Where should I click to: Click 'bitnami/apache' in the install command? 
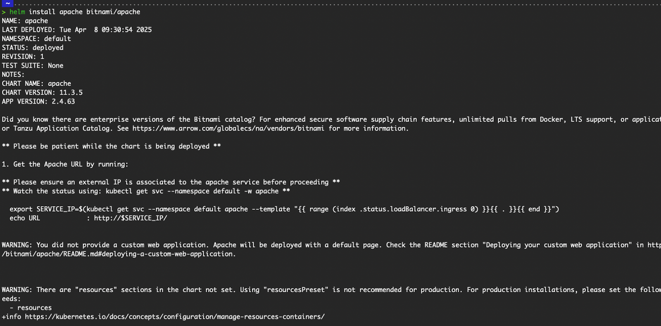pos(113,12)
